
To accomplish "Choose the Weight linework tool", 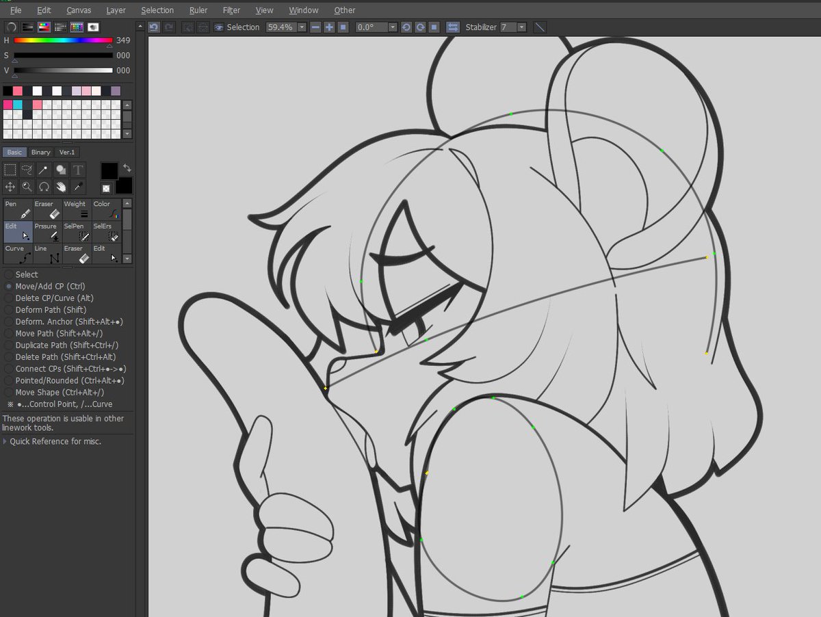I will click(76, 209).
